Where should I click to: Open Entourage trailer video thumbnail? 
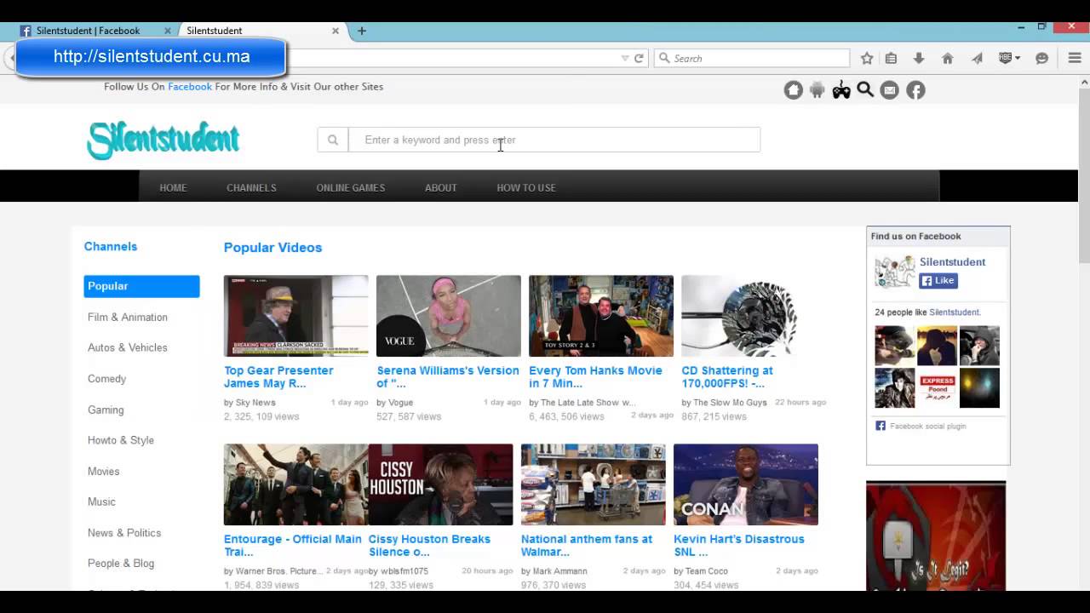(x=296, y=484)
